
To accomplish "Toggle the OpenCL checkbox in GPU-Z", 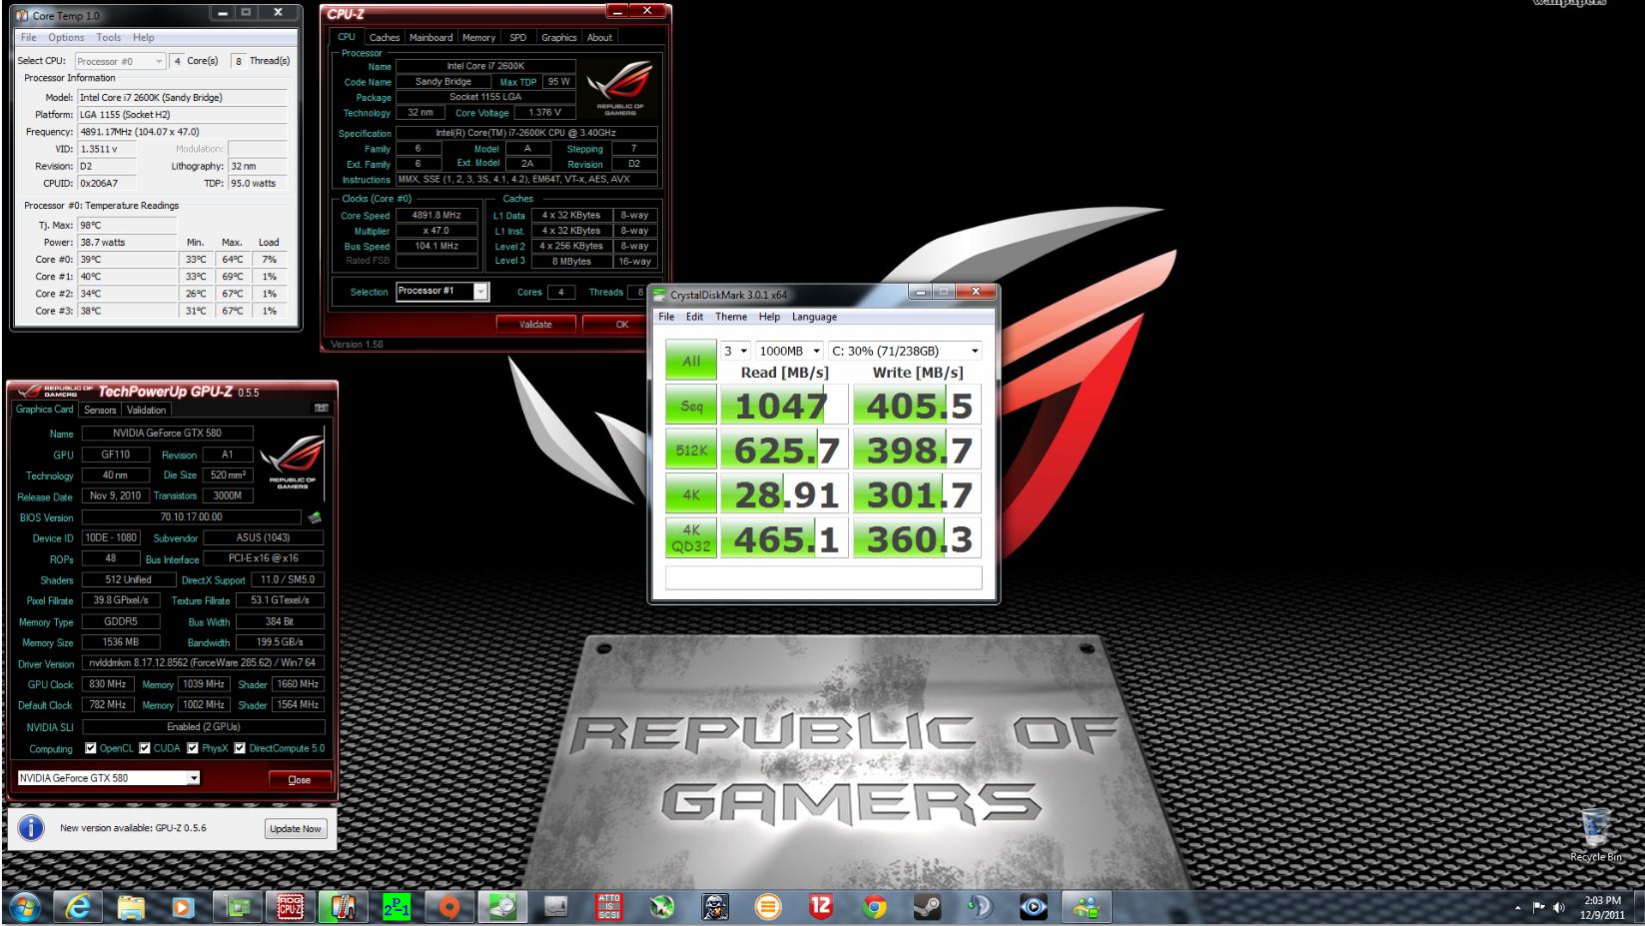I will pyautogui.click(x=91, y=748).
